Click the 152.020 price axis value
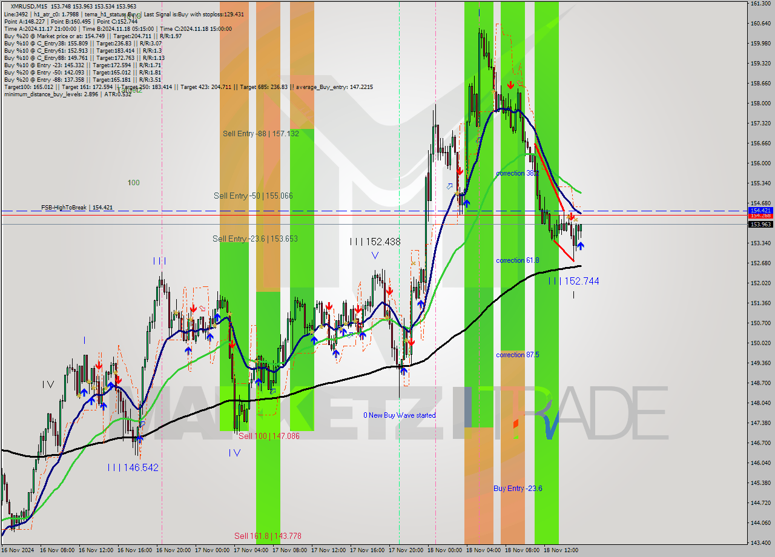This screenshot has width=775, height=557. [760, 283]
